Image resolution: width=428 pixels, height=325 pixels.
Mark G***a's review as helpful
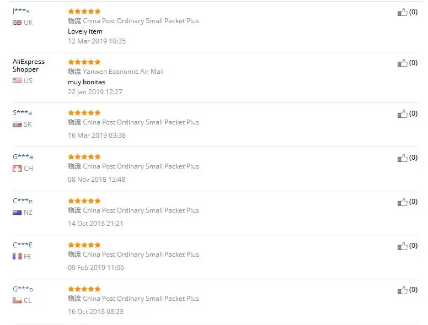403,158
